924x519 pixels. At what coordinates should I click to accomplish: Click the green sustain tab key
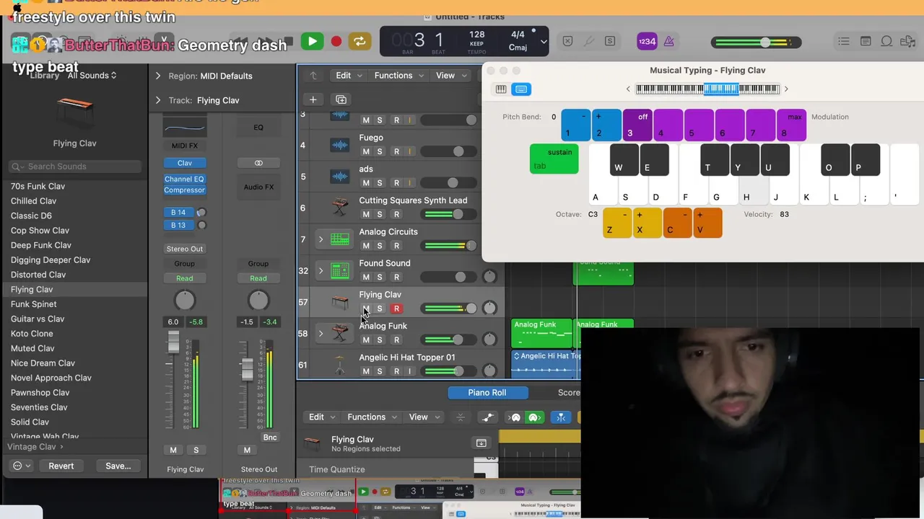click(554, 159)
